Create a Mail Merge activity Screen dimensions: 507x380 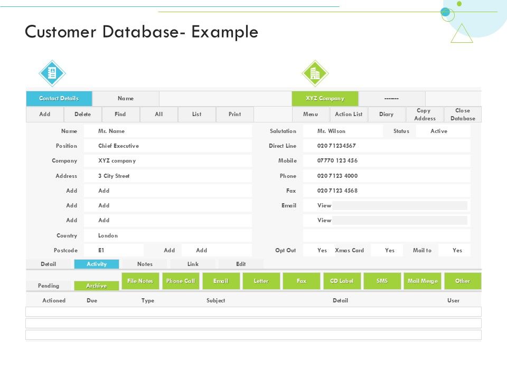(422, 281)
